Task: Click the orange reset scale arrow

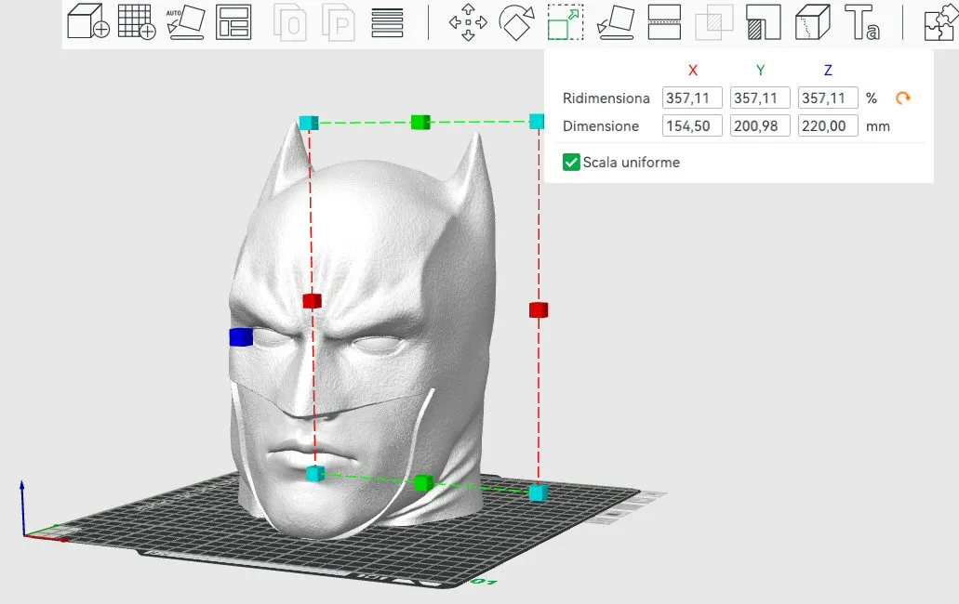Action: (903, 98)
